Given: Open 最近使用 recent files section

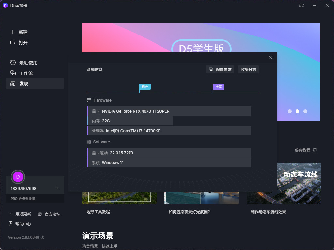Looking at the screenshot, I should click(x=28, y=63).
